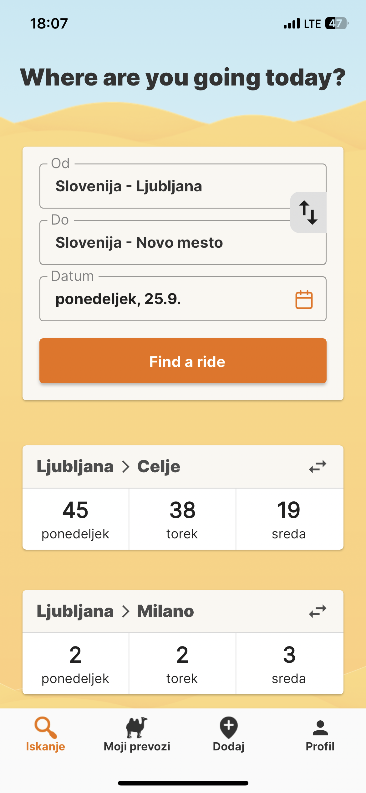This screenshot has width=366, height=793.
Task: Reverse the Ljubljana to Celje route
Action: click(x=318, y=467)
